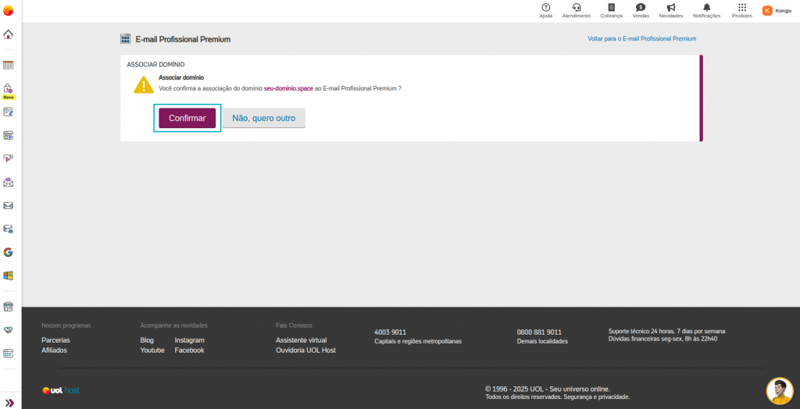Click the yellow warning triangle icon
The image size is (800, 409).
(x=144, y=84)
